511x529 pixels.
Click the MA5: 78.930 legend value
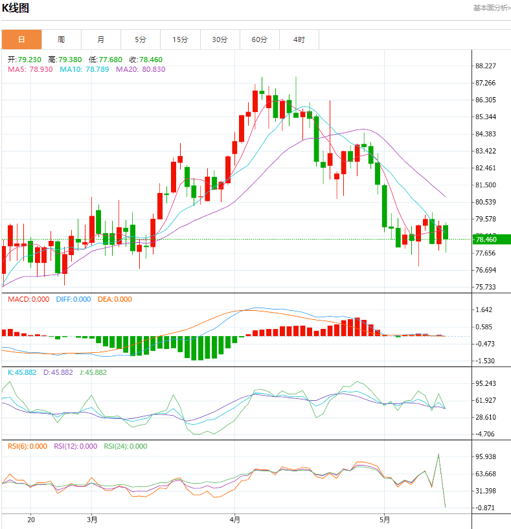coord(30,69)
